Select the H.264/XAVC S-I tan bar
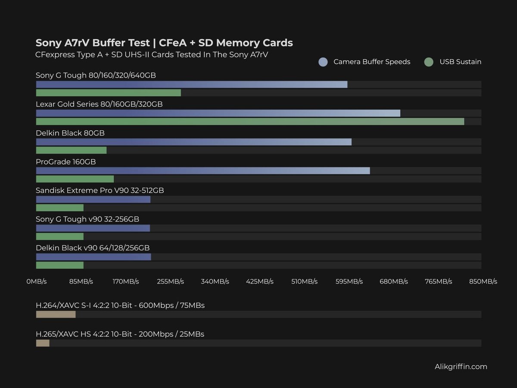 (55, 314)
